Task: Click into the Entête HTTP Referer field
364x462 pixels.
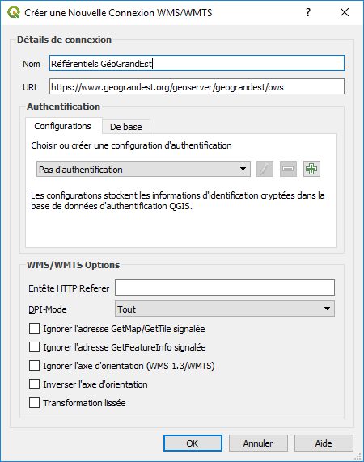Action: [x=225, y=288]
